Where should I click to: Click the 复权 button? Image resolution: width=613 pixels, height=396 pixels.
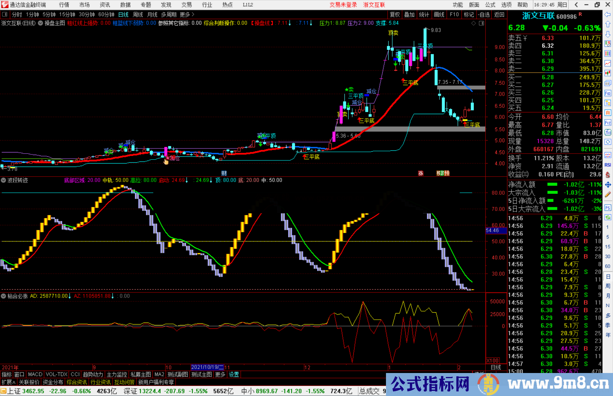coord(395,14)
